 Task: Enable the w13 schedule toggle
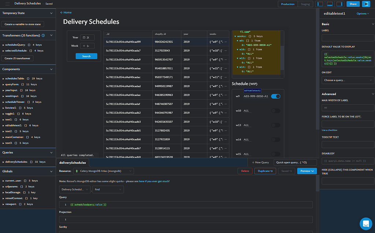tap(276, 125)
